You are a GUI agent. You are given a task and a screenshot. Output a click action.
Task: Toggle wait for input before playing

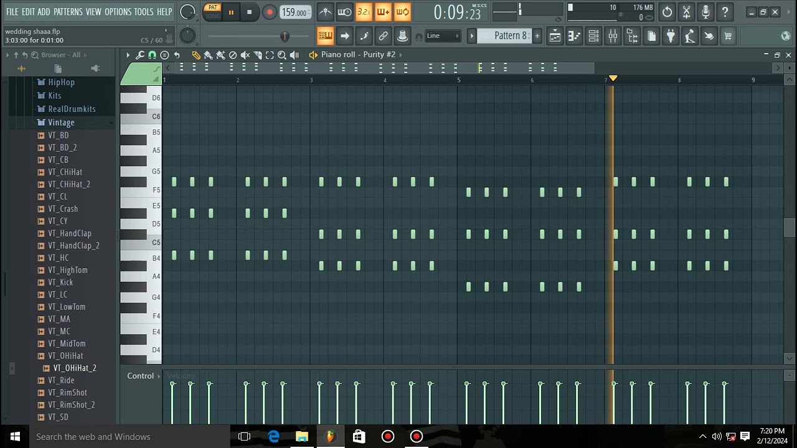tap(344, 12)
